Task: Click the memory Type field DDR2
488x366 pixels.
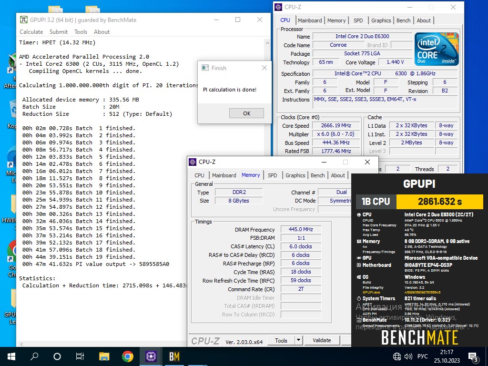Action: pyautogui.click(x=239, y=193)
